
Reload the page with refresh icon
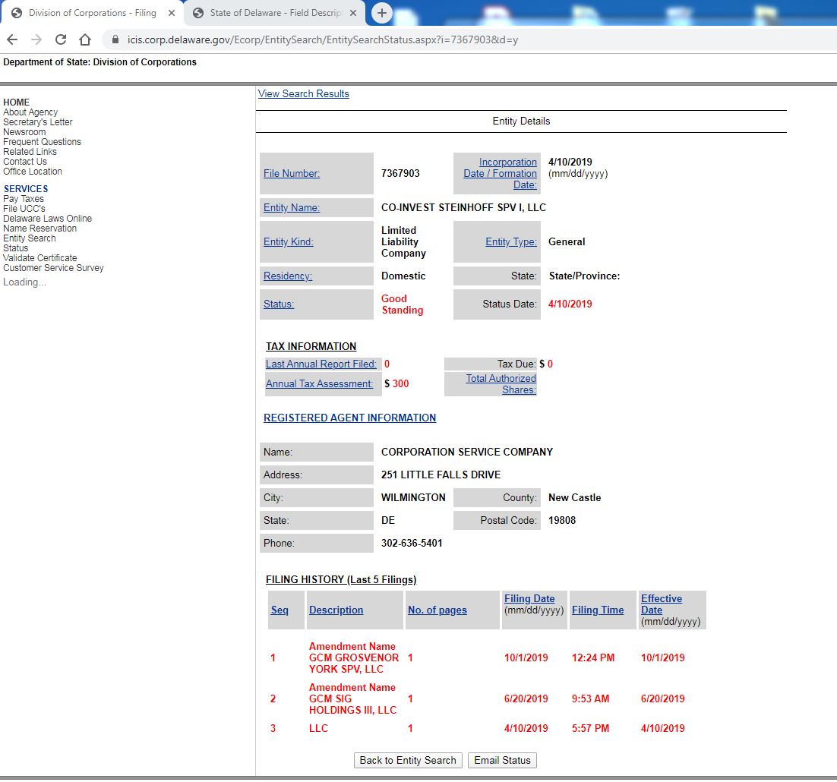pyautogui.click(x=61, y=39)
